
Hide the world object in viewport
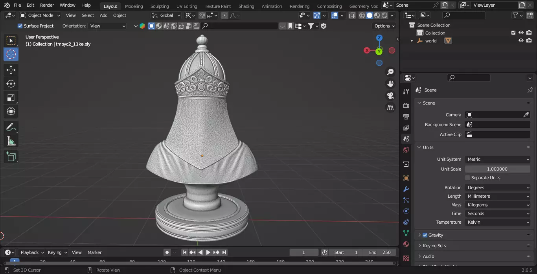[521, 41]
